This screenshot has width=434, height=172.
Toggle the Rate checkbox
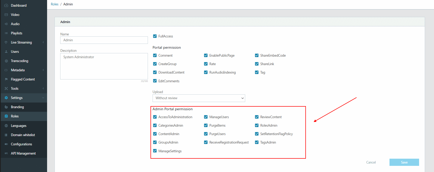(206, 64)
